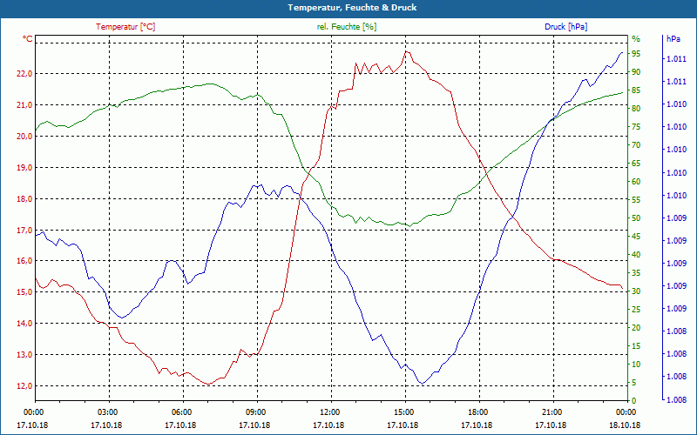Select the red 'Temperatur [°C]' legend label
This screenshot has width=697, height=435.
click(125, 27)
